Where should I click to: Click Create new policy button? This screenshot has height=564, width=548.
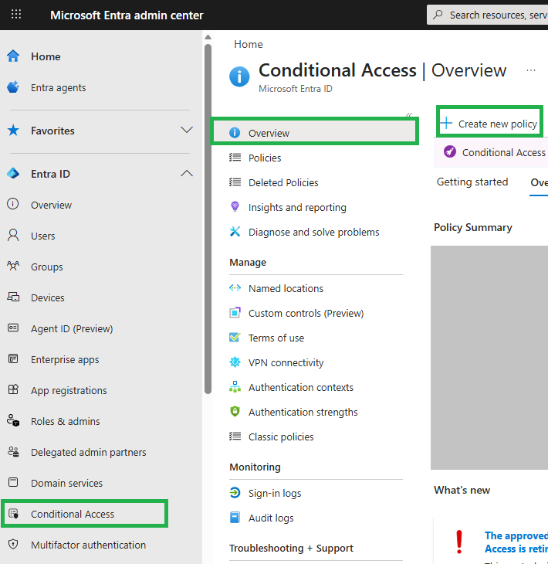click(x=489, y=124)
